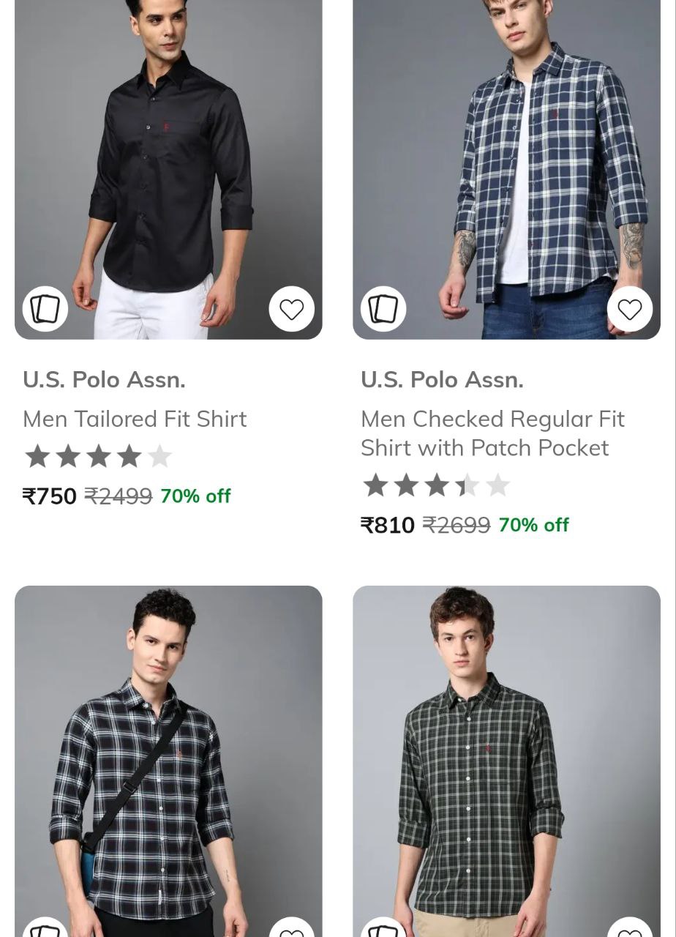Open the black tailored shirt product photo

click(x=168, y=161)
